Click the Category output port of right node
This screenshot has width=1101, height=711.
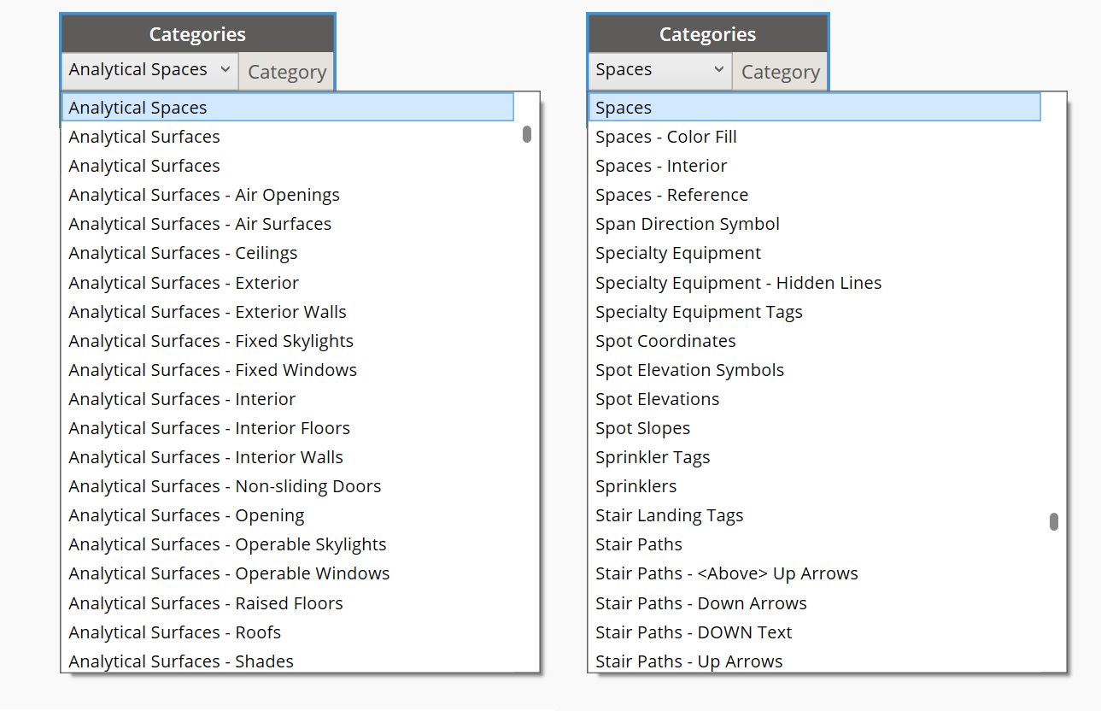click(x=780, y=72)
